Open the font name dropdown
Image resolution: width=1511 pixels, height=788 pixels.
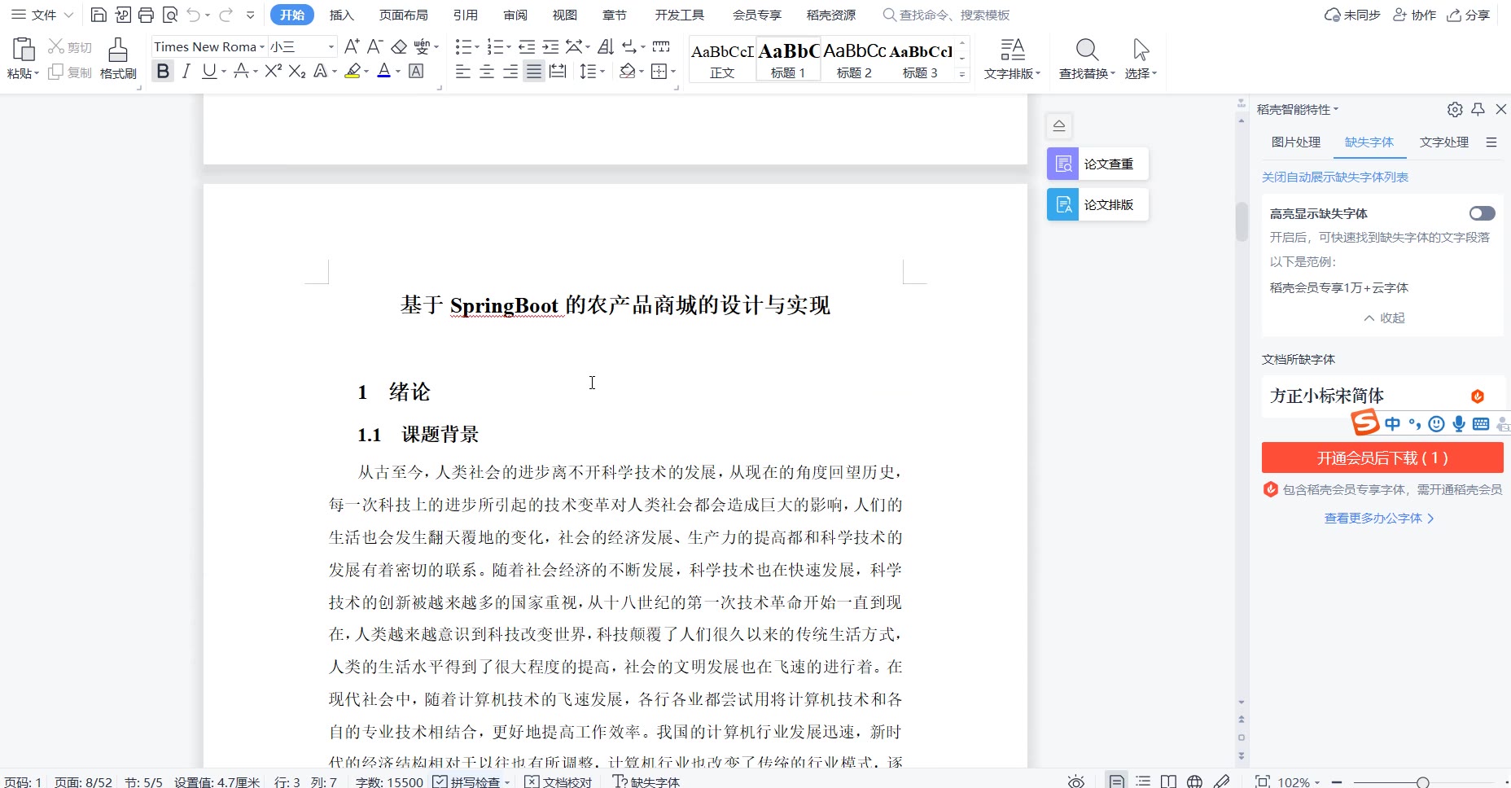262,47
